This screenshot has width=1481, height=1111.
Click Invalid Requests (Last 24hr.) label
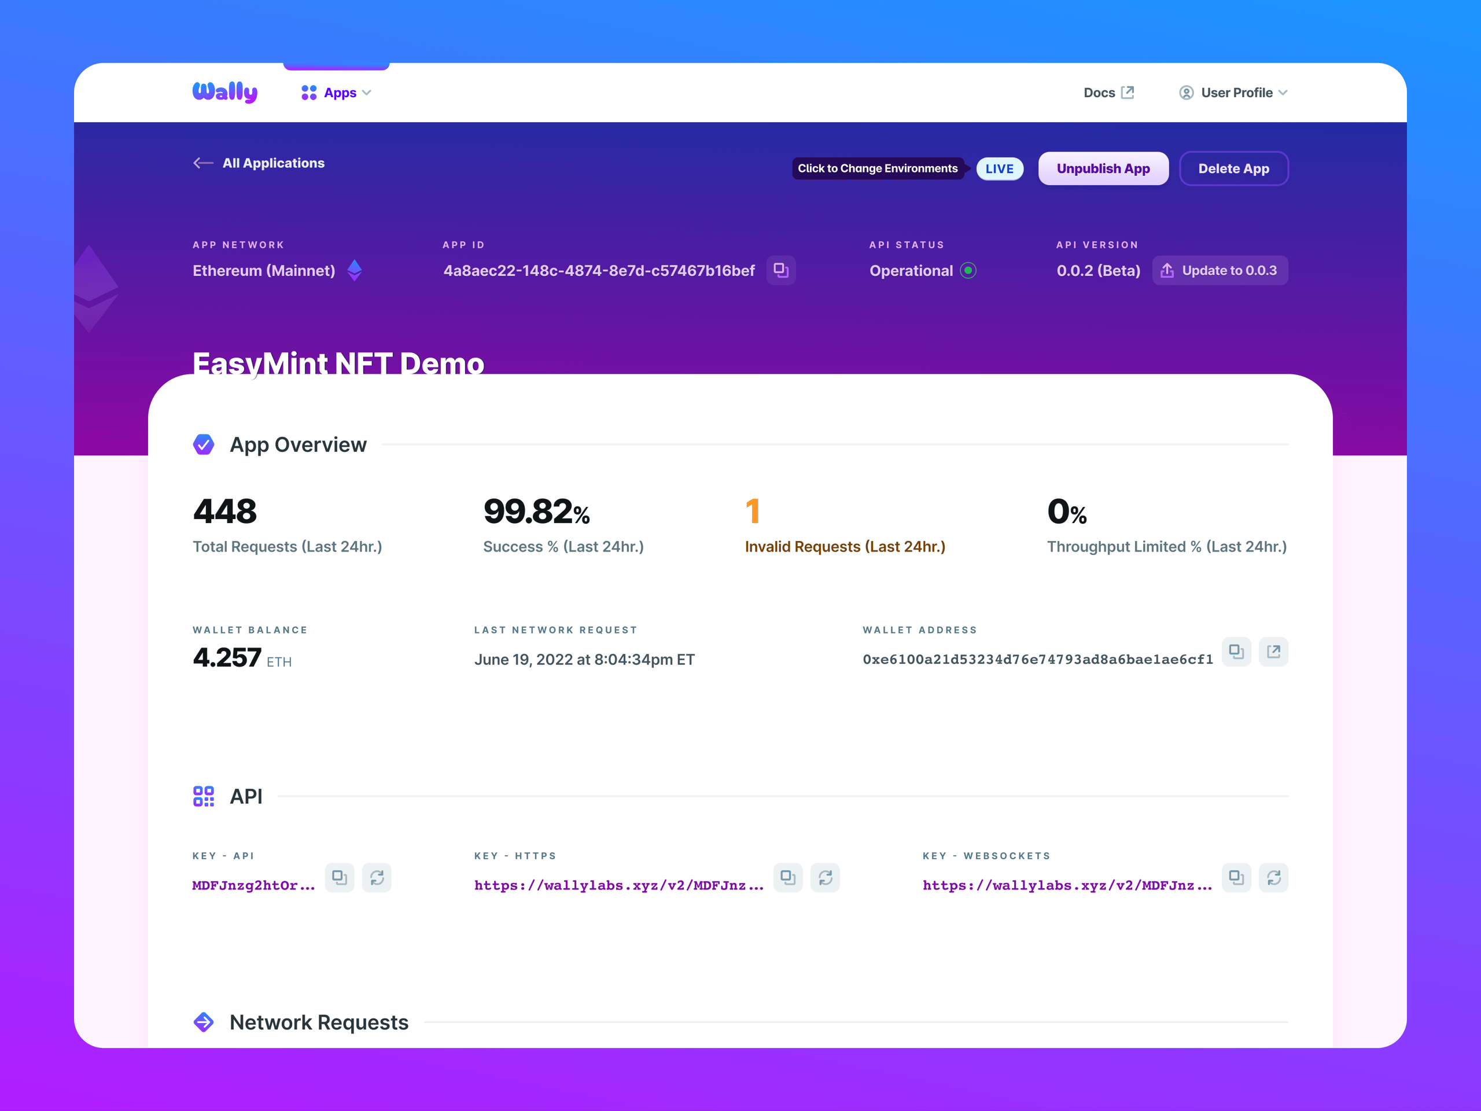(x=845, y=546)
